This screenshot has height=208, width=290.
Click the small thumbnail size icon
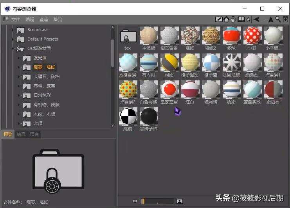[x=135, y=201]
